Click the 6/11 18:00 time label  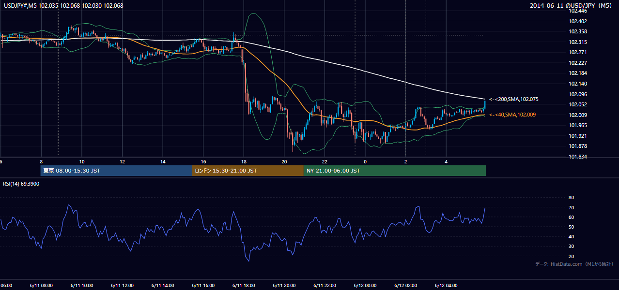point(244,285)
